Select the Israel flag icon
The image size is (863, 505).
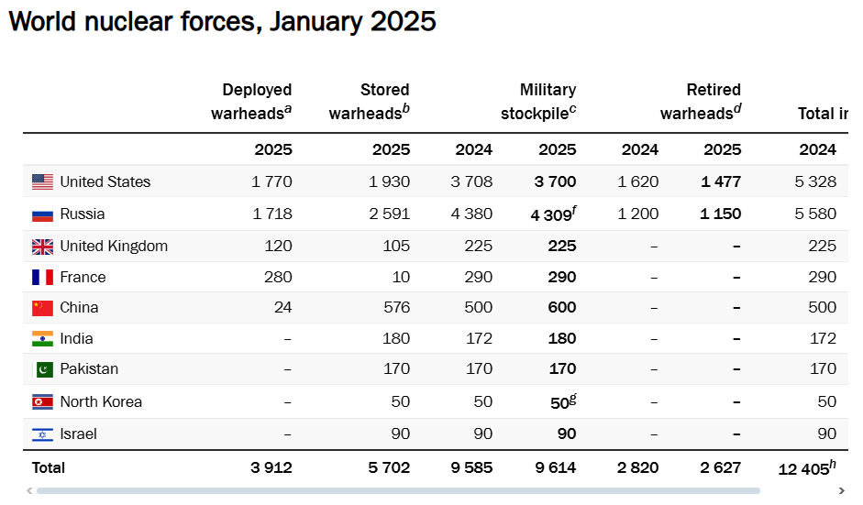coord(42,434)
